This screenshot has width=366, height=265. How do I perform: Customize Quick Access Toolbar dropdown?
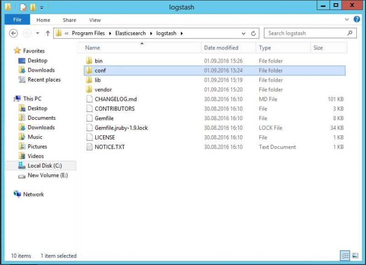coord(42,7)
